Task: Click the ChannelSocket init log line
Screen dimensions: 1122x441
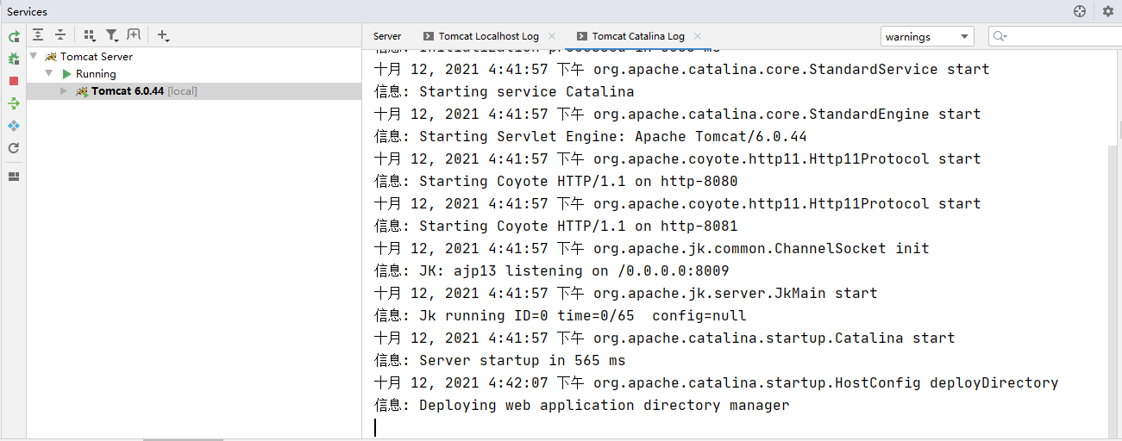Action: [651, 248]
